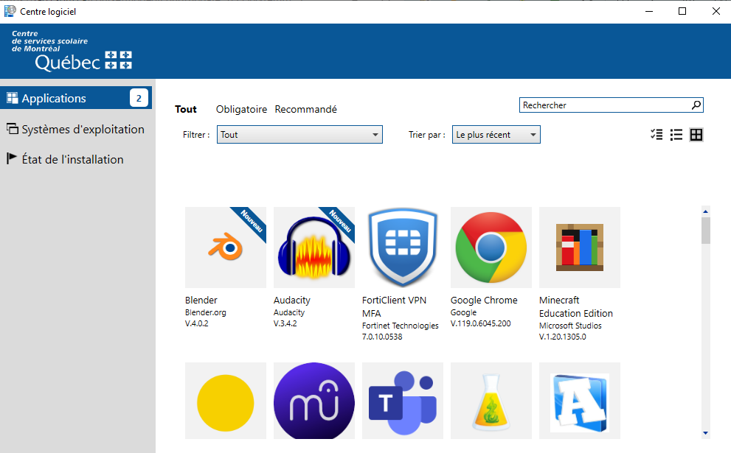Maximize the Centre logiciel window

682,11
